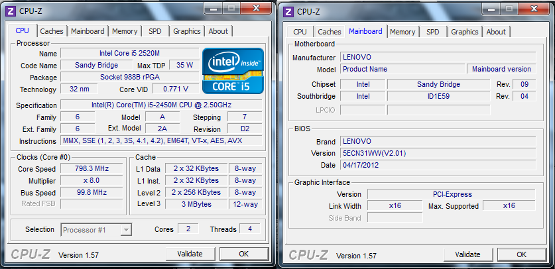The width and height of the screenshot is (555, 269).
Task: Click the Core VID value '0.771 V'
Action: coord(176,89)
